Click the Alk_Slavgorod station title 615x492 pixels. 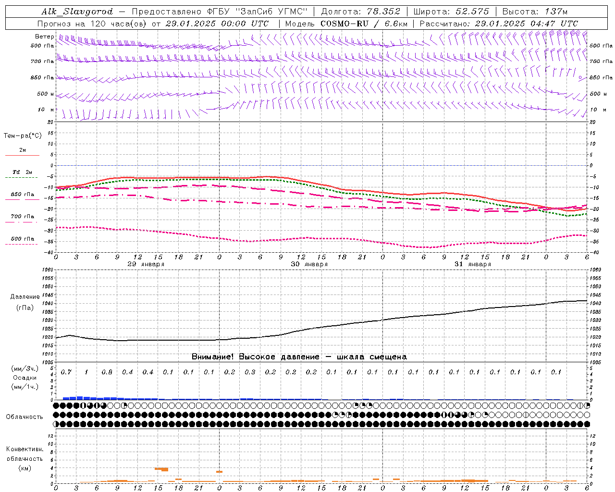[77, 12]
